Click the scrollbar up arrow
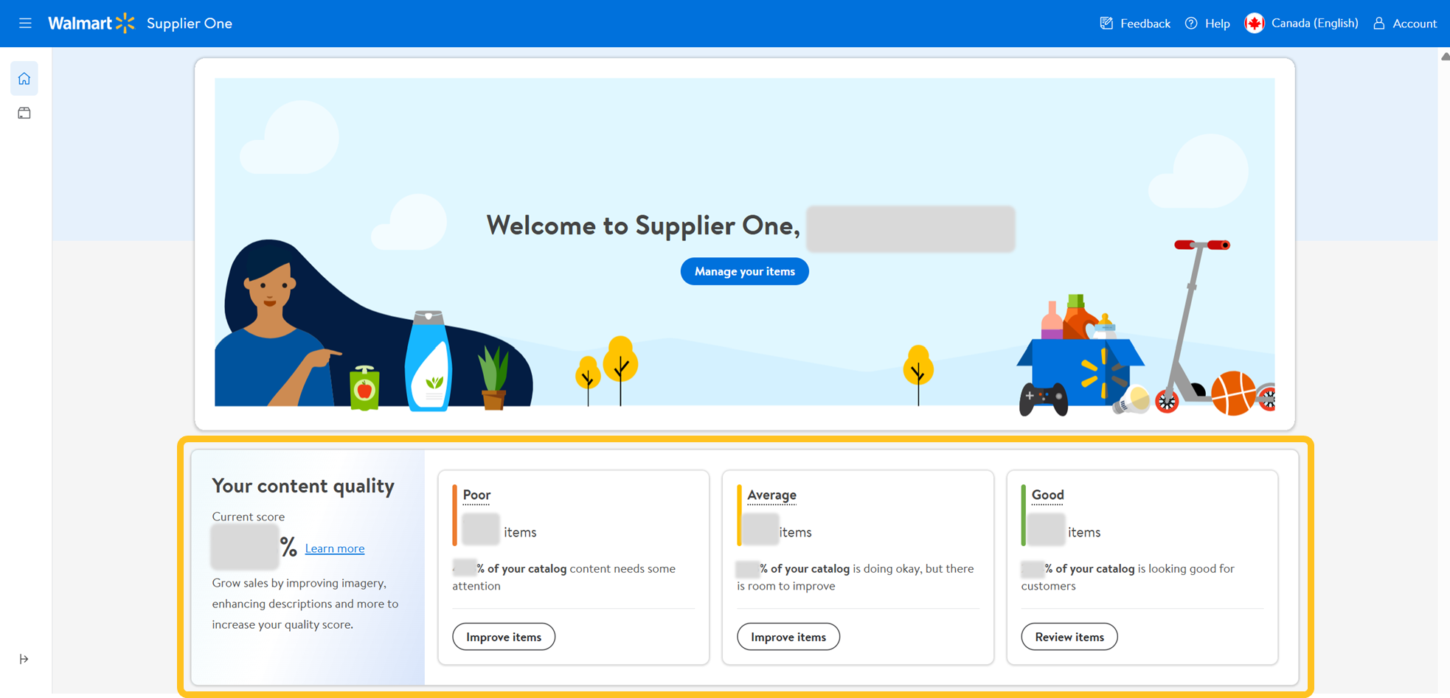Screen dimensions: 1450x698 click(1445, 57)
